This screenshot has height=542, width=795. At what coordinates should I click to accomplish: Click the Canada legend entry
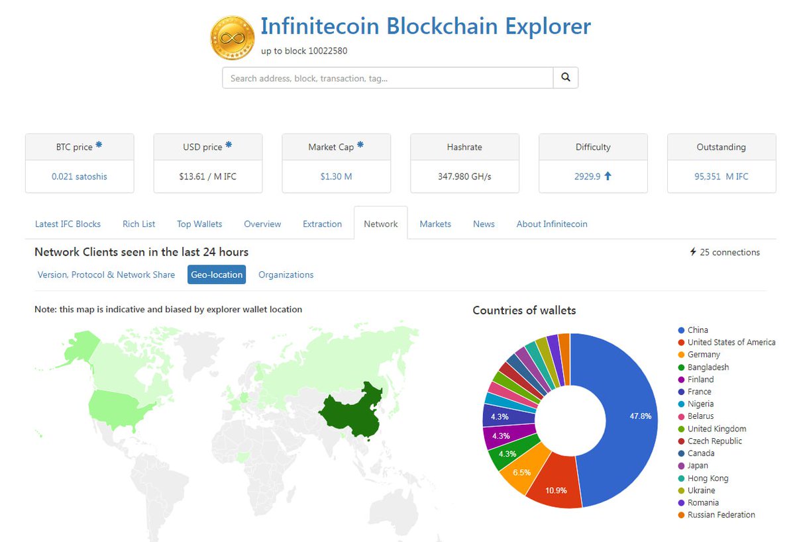point(696,453)
